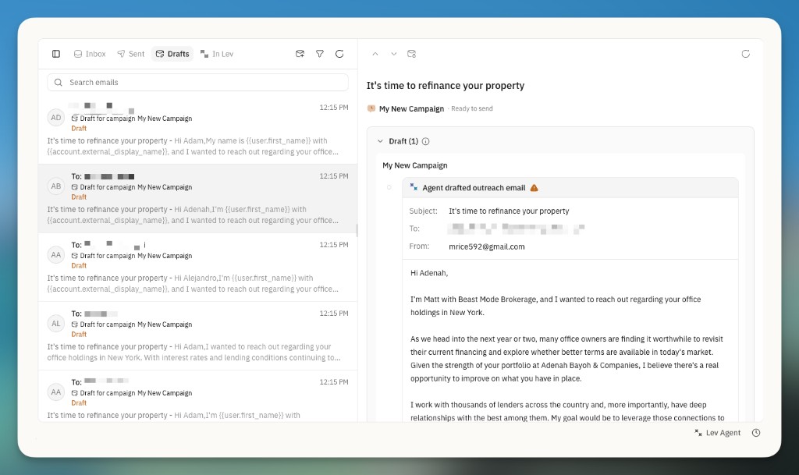Open the draft beginning Hi Adam, My name is
Screen dimensions: 799x475
point(197,129)
